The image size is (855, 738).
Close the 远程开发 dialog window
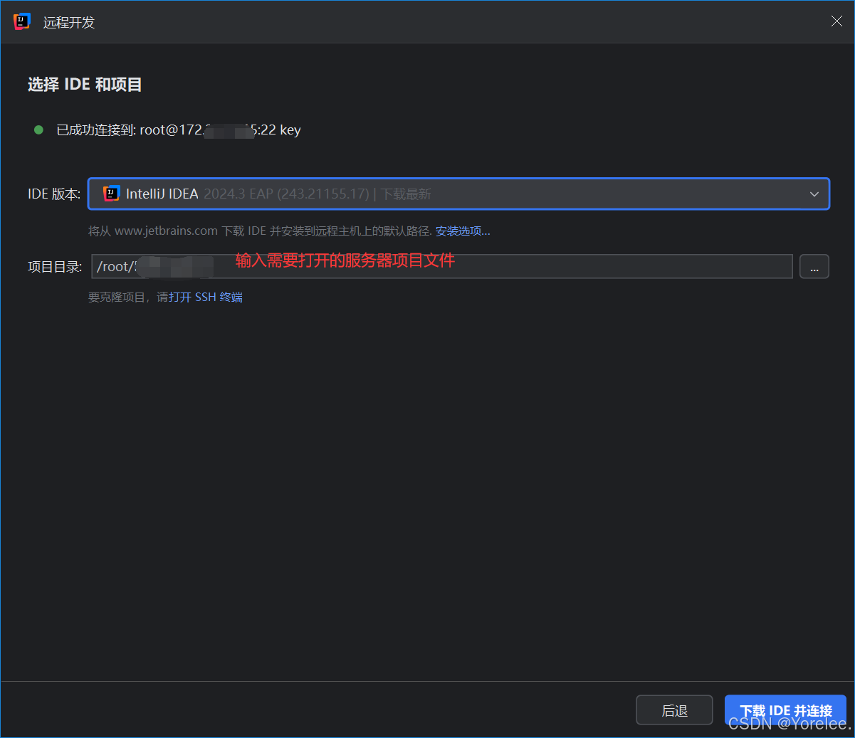(836, 21)
